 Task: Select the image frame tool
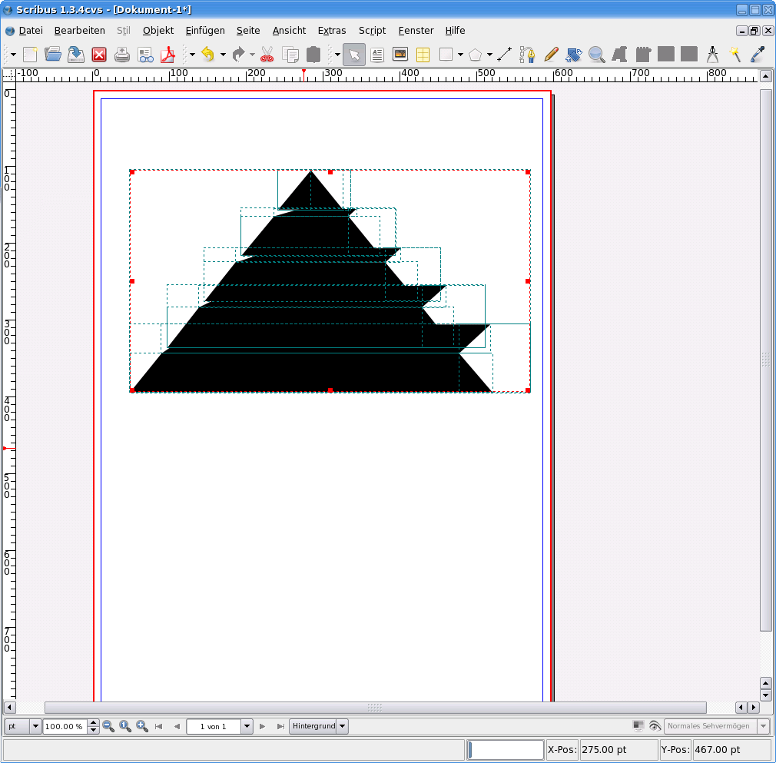click(400, 55)
